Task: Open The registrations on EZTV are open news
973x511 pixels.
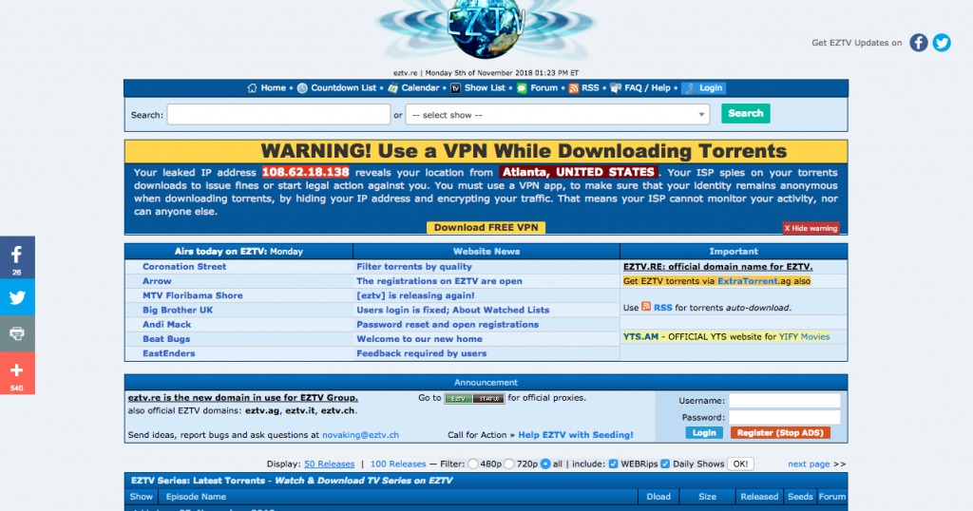Action: (x=439, y=281)
